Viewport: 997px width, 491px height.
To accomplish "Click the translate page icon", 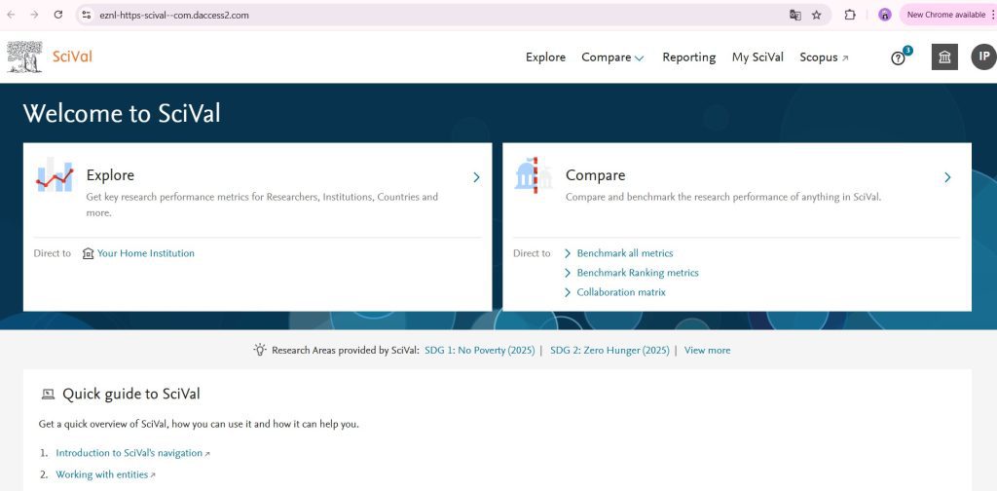I will pyautogui.click(x=794, y=15).
